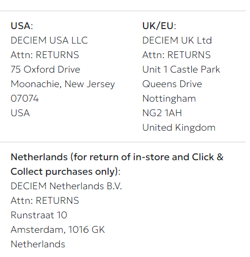
Task: Click the Amsterdam, 1016 GK line
Action: (58, 229)
